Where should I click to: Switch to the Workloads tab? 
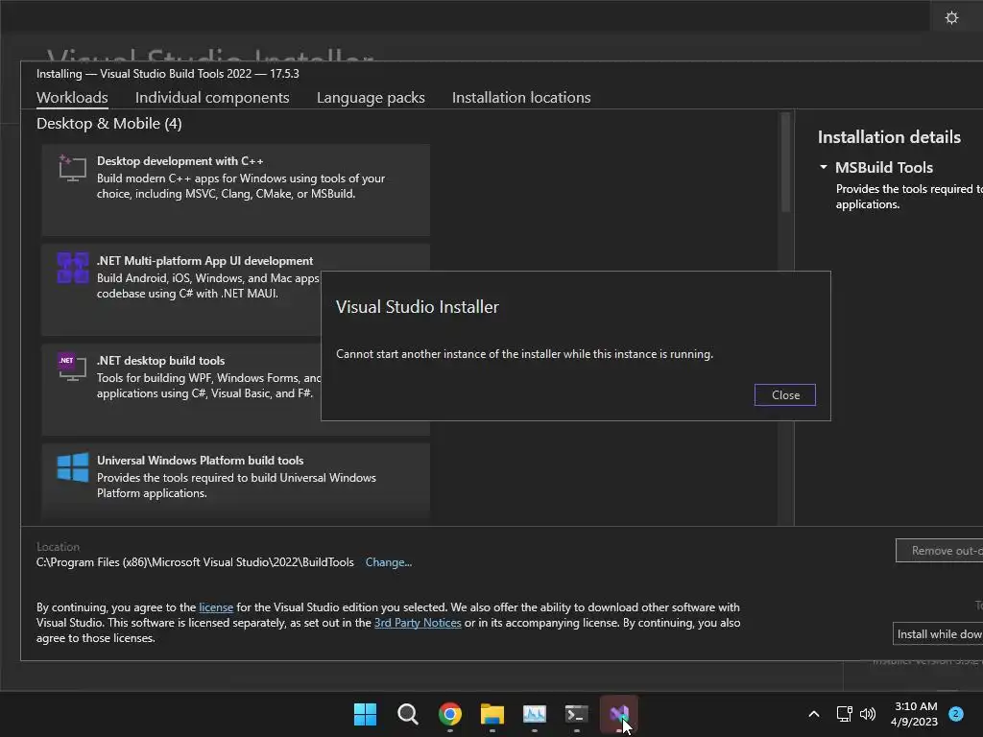pyautogui.click(x=72, y=98)
